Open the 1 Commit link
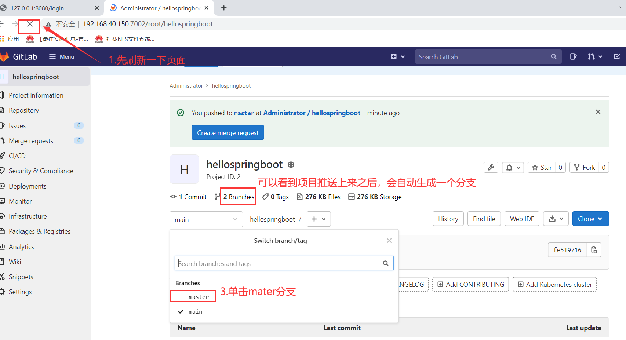Image resolution: width=626 pixels, height=340 pixels. pos(188,197)
